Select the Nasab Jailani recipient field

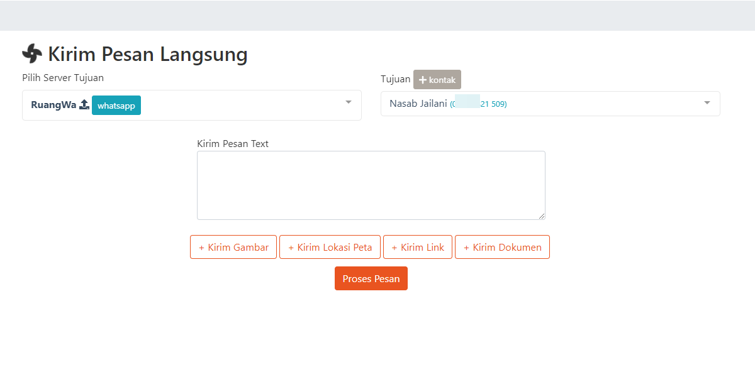pos(566,104)
